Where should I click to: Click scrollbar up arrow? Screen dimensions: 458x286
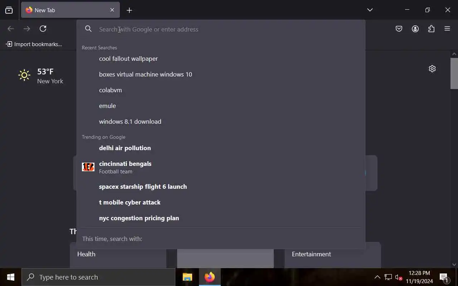(454, 54)
